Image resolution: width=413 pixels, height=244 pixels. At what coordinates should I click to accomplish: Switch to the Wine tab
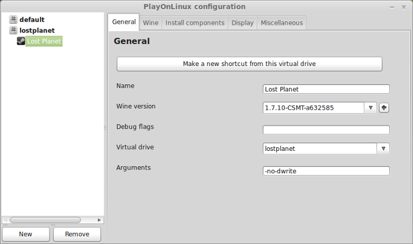(150, 23)
